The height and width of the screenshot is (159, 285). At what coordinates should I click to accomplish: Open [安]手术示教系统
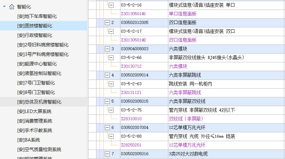pos(35,130)
